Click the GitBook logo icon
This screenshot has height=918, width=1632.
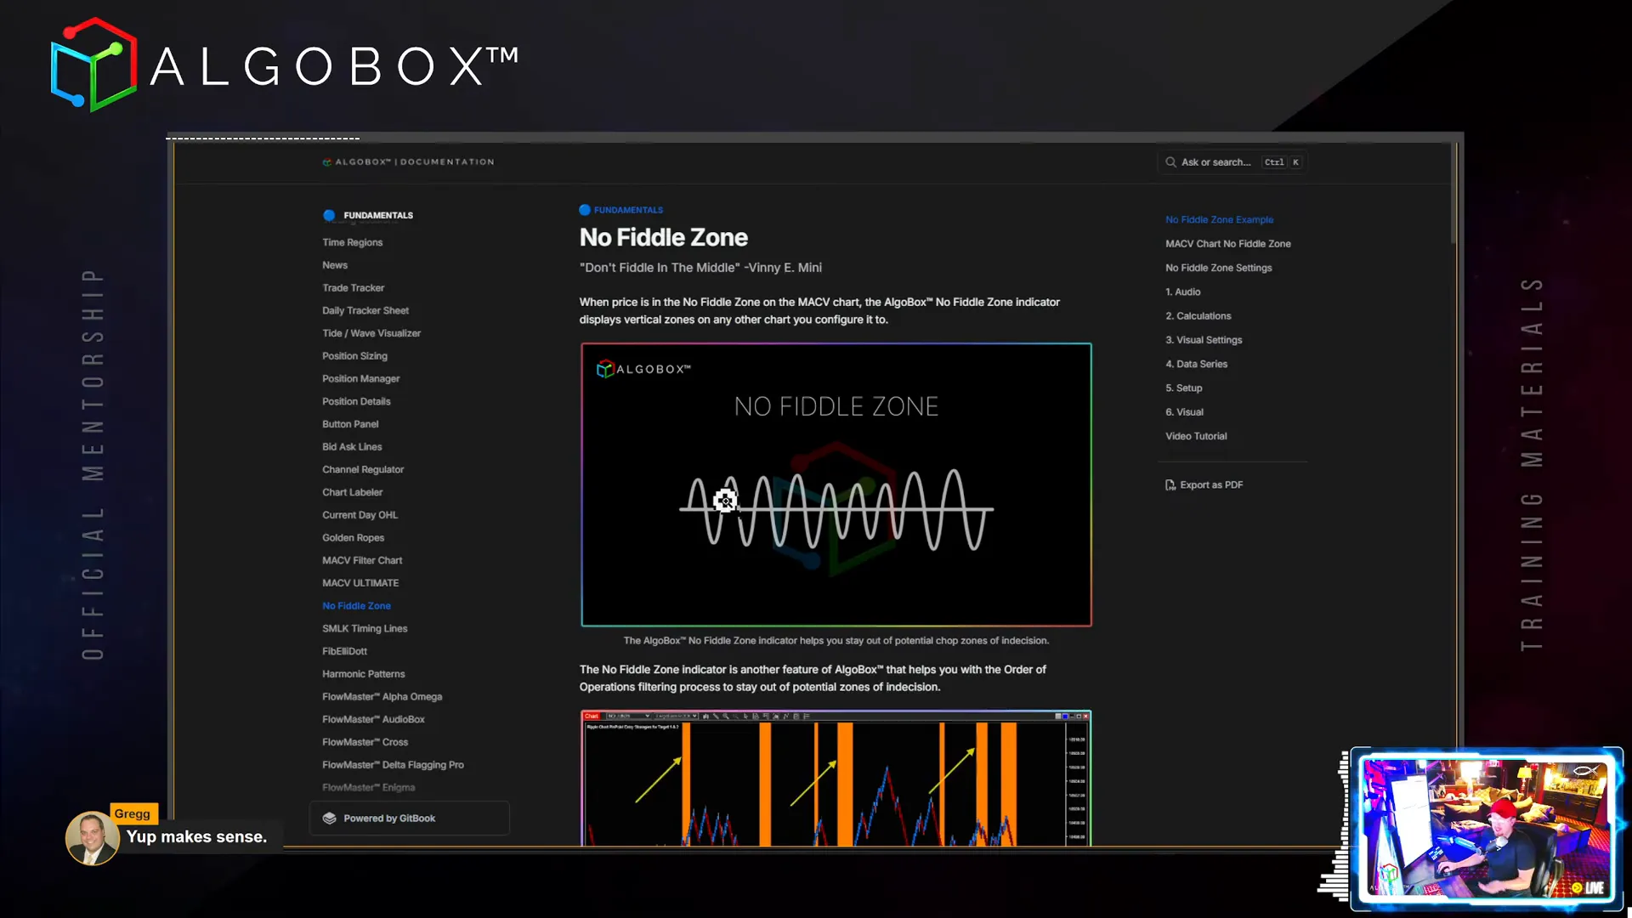click(x=330, y=819)
